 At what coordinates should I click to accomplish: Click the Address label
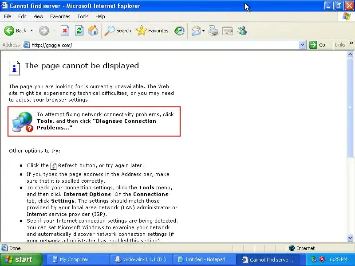11,45
